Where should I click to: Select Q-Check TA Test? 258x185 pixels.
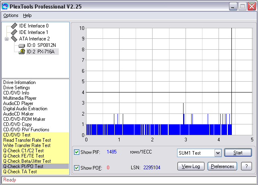(35, 172)
